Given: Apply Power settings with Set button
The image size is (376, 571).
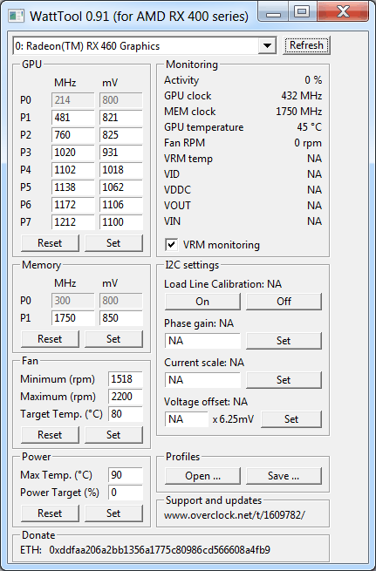Looking at the screenshot, I should 113,513.
